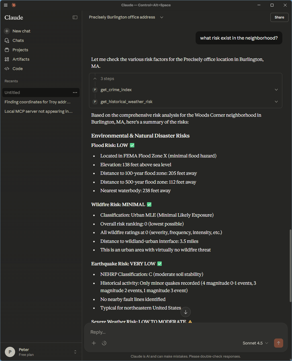
Task: Click the P icon beside get_historical_weather_risk
Action: tap(95, 102)
